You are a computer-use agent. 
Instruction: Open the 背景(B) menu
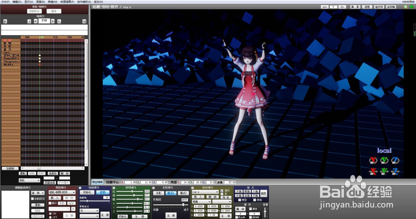coord(40,2)
